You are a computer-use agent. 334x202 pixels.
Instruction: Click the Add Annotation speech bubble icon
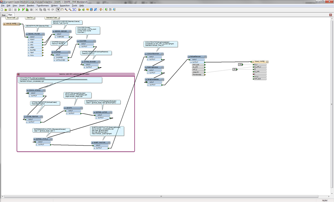[x=87, y=10]
